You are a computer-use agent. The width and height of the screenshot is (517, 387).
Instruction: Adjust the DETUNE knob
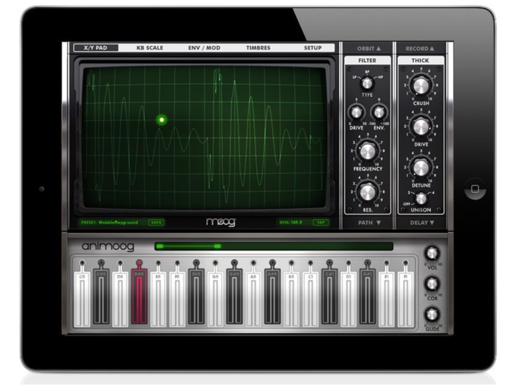tap(421, 168)
